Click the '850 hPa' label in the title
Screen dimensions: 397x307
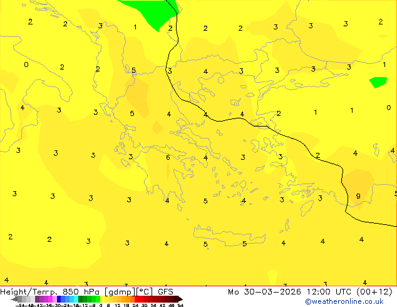81,292
